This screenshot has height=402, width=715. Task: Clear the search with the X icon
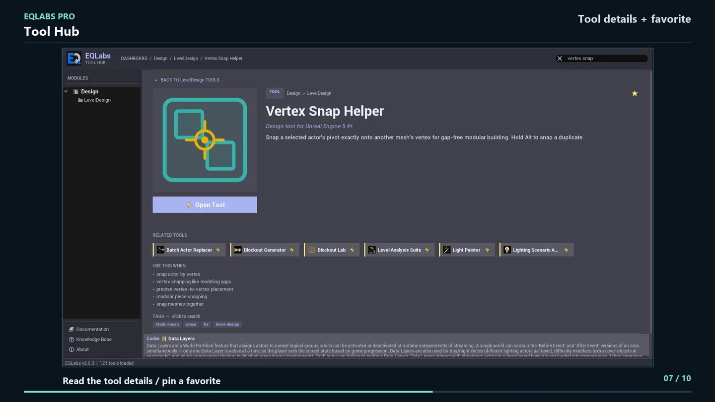coord(560,59)
